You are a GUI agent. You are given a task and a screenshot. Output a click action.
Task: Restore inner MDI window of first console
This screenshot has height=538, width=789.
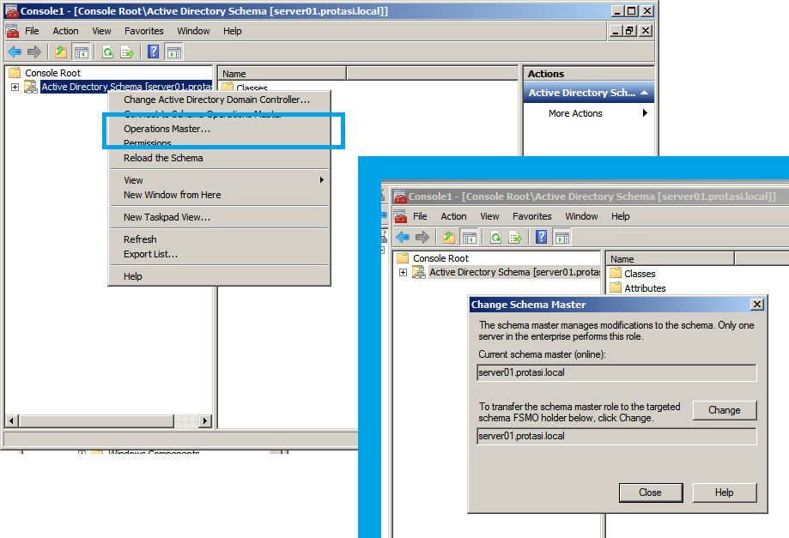[x=629, y=31]
